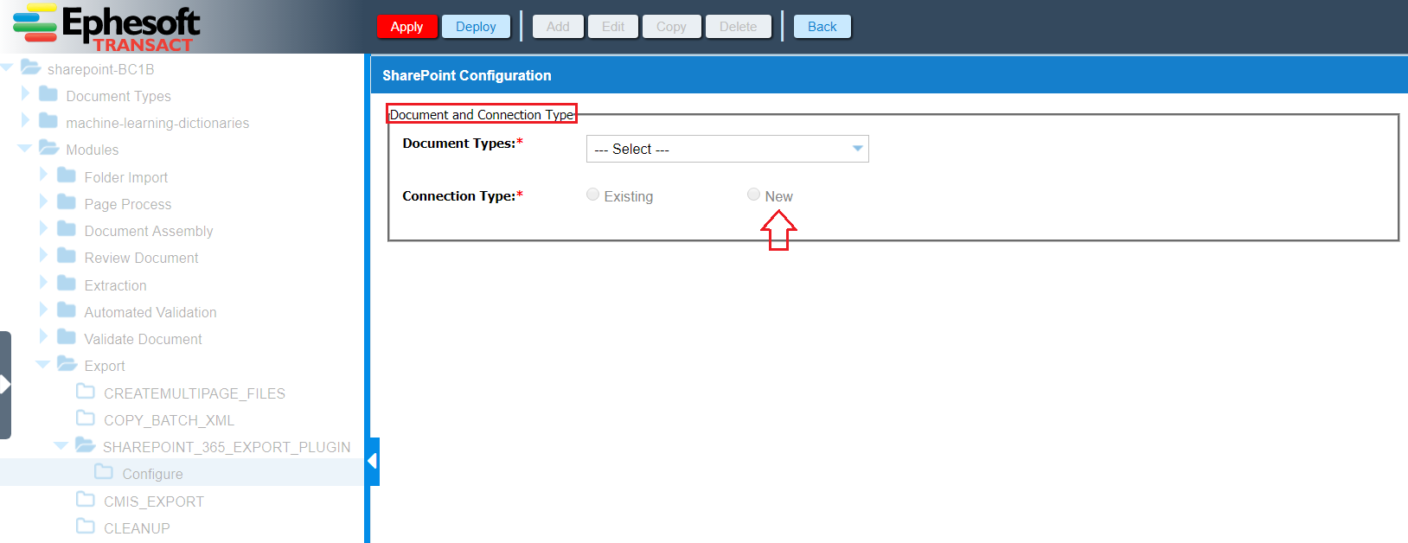Select the Review Document tree label

click(x=142, y=258)
